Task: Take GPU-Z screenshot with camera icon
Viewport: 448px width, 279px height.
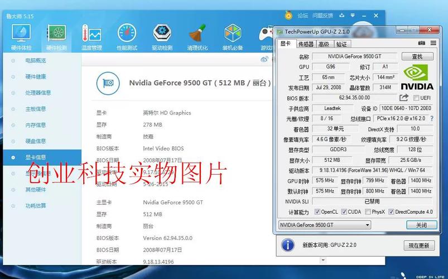Action: point(421,43)
